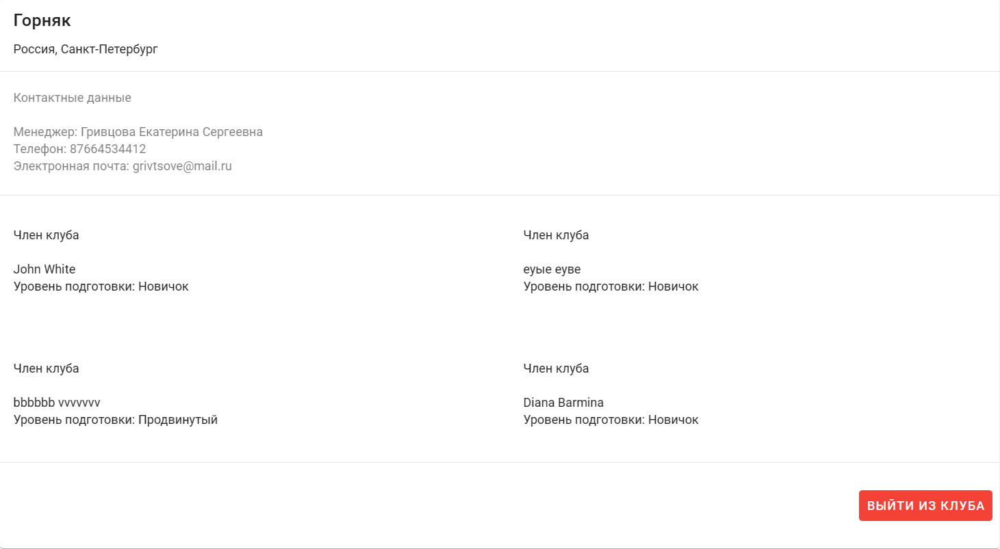The height and width of the screenshot is (549, 1000).
Task: Open member Diana Barmina
Action: click(x=563, y=403)
